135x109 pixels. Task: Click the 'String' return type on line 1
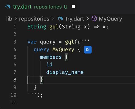pyautogui.click(x=37, y=27)
